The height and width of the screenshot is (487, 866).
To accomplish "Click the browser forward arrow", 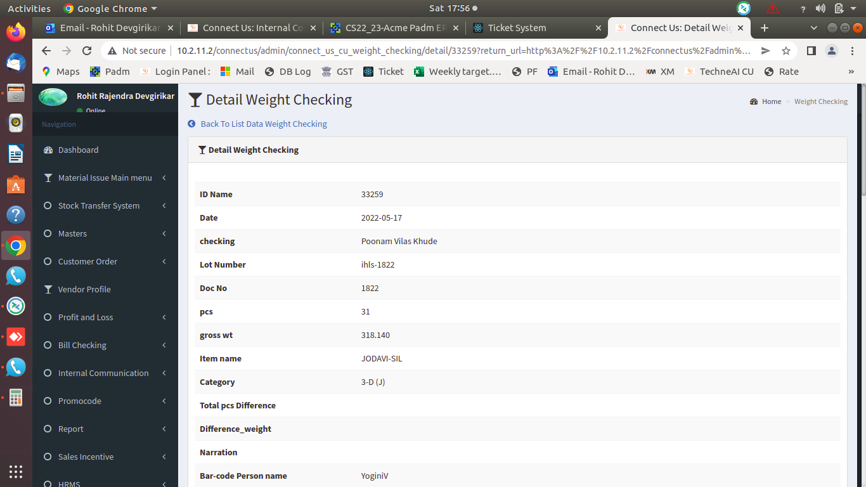I will [67, 51].
